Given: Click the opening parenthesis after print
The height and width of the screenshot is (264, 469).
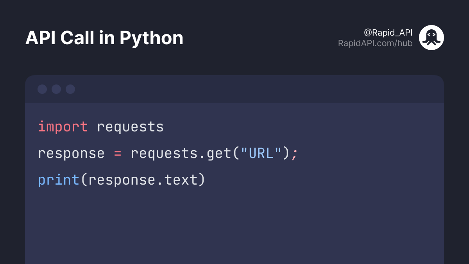Looking at the screenshot, I should (x=84, y=180).
